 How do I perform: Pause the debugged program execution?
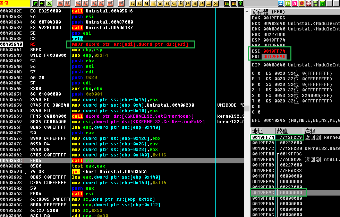tap(68, 3)
